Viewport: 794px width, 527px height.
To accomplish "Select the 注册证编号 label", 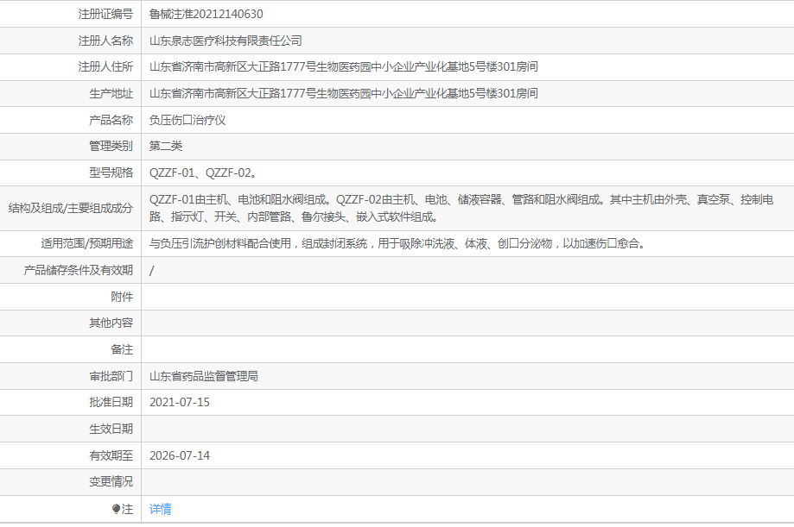I will pyautogui.click(x=105, y=14).
